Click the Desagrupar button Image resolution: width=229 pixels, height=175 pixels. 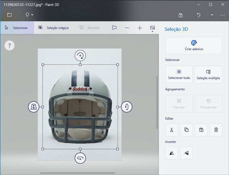point(209,103)
